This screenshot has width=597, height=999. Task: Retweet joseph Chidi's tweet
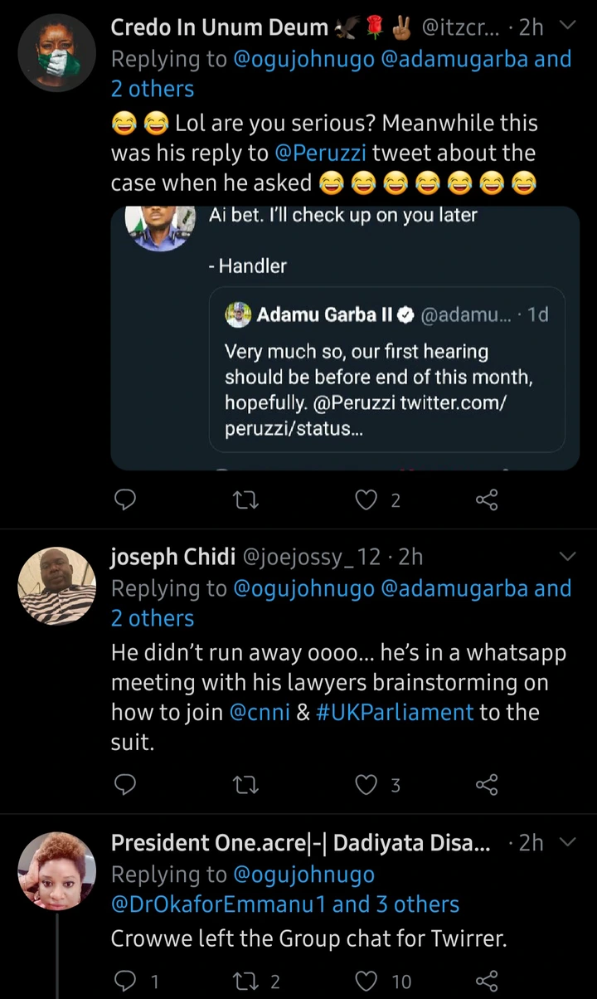click(x=245, y=784)
